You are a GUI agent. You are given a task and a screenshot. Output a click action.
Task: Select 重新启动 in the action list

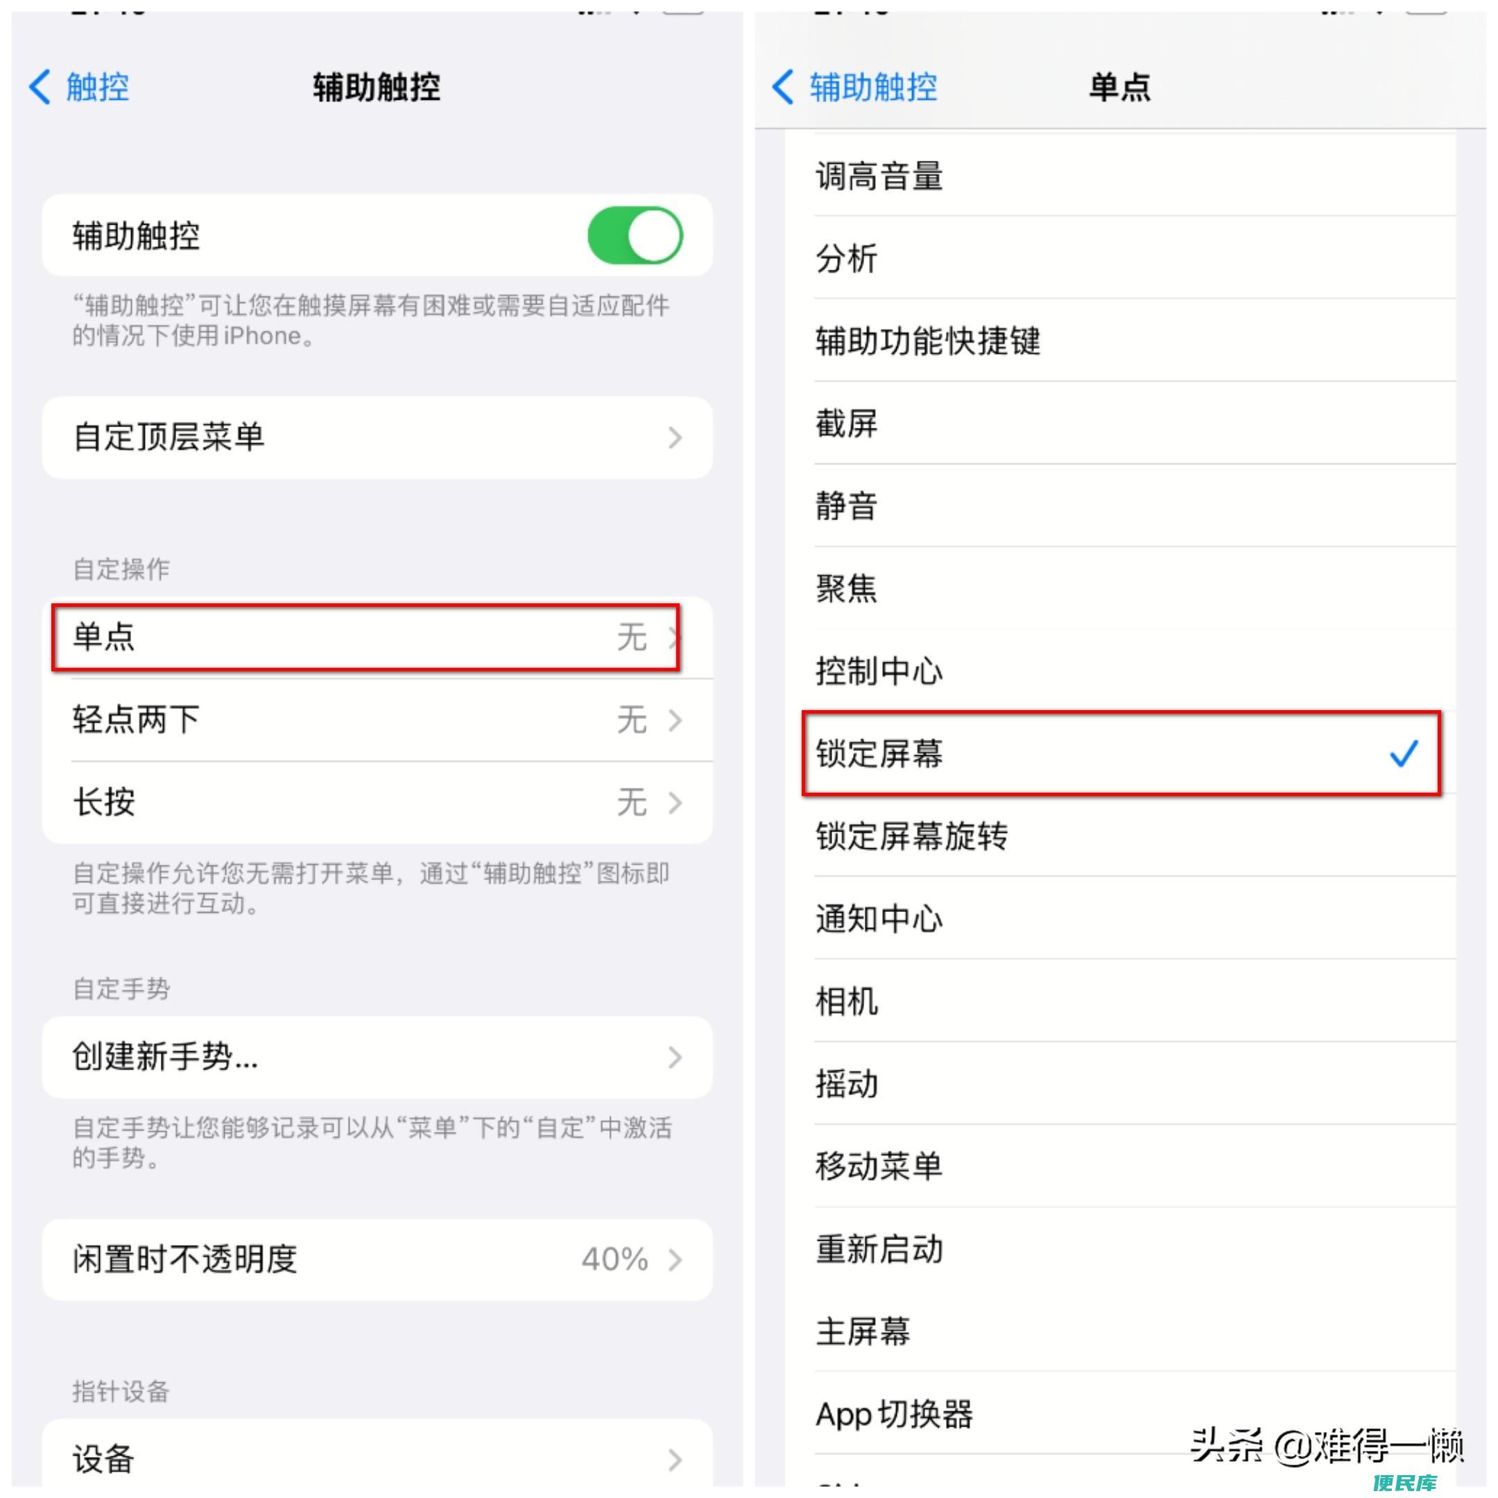pos(1135,1248)
